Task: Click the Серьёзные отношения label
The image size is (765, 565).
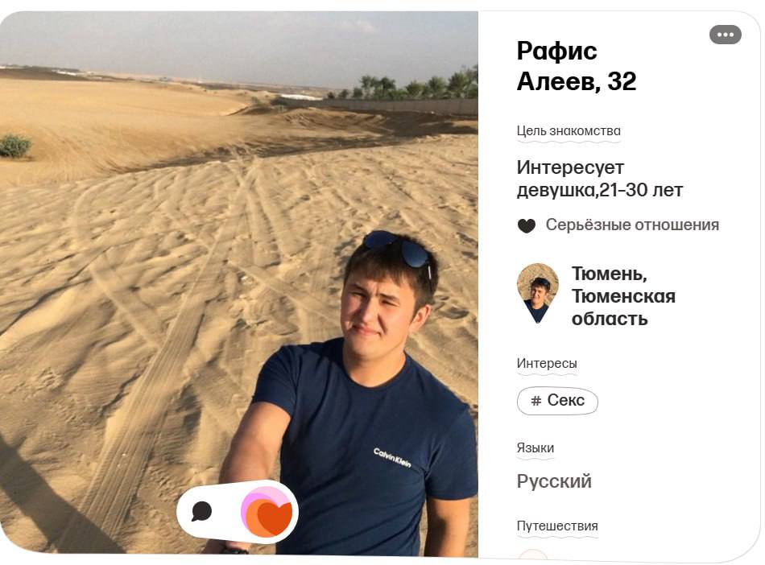Action: [x=632, y=225]
